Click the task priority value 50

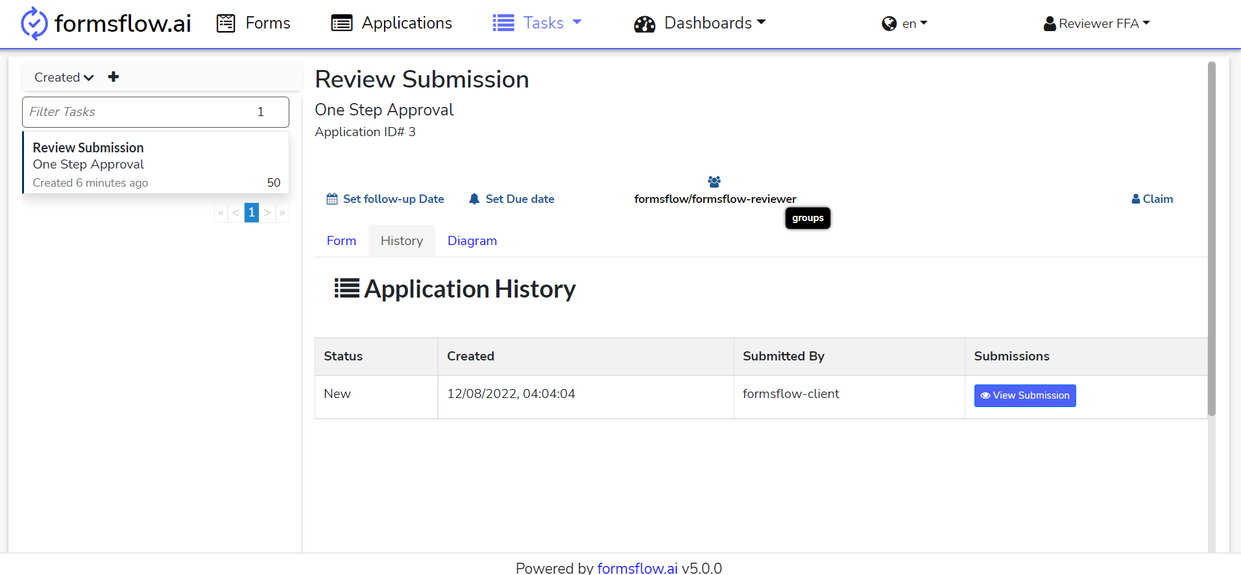[274, 183]
